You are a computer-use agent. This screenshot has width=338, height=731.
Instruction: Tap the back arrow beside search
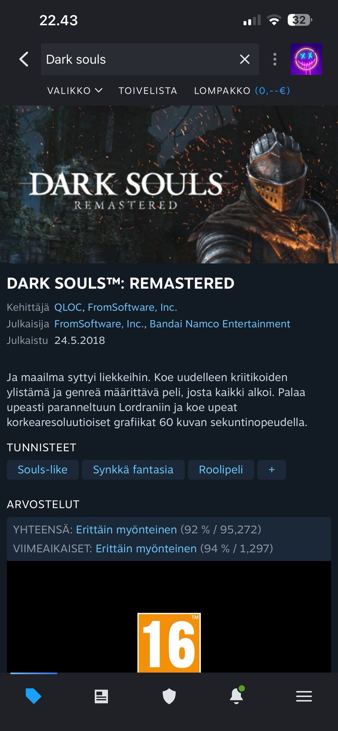[24, 59]
